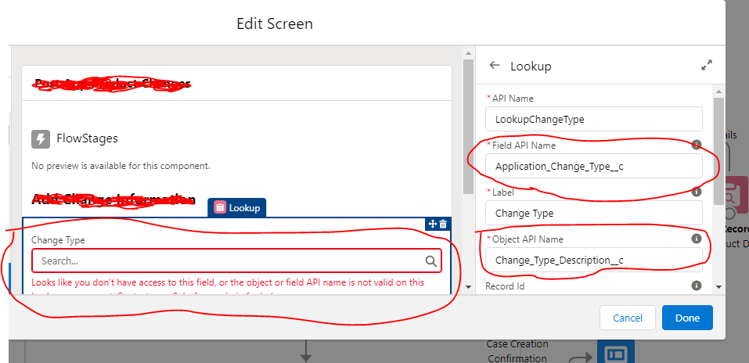This screenshot has width=749, height=363.
Task: Click the pink Lookup tab icon
Action: pyautogui.click(x=220, y=208)
